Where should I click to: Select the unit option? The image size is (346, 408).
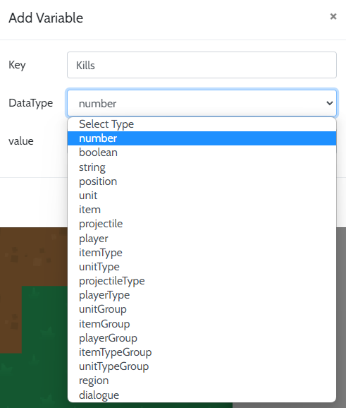pos(202,196)
